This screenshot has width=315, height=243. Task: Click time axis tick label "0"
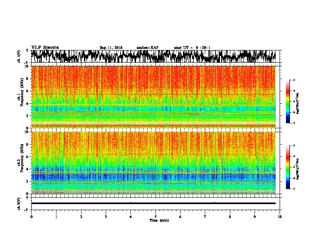point(31,217)
